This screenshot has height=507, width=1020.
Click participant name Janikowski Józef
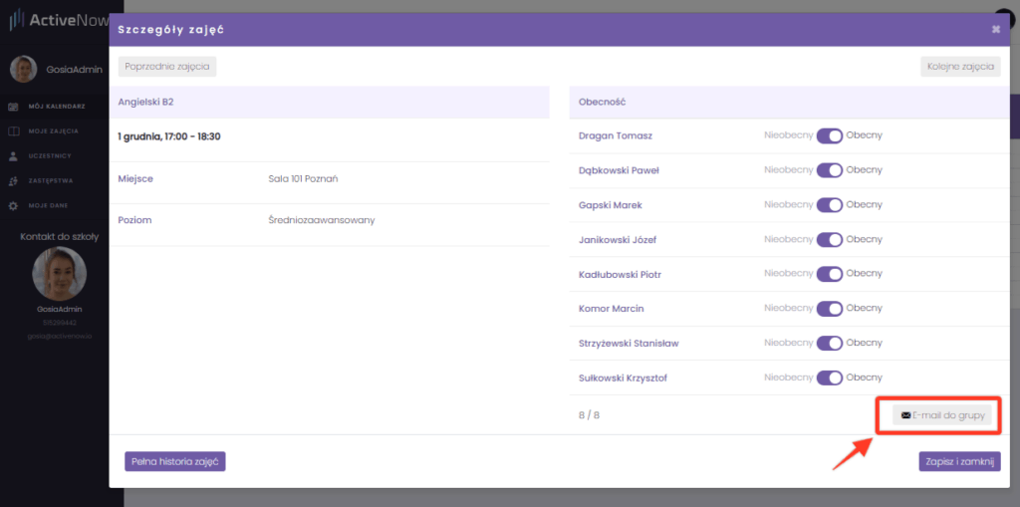(x=618, y=239)
